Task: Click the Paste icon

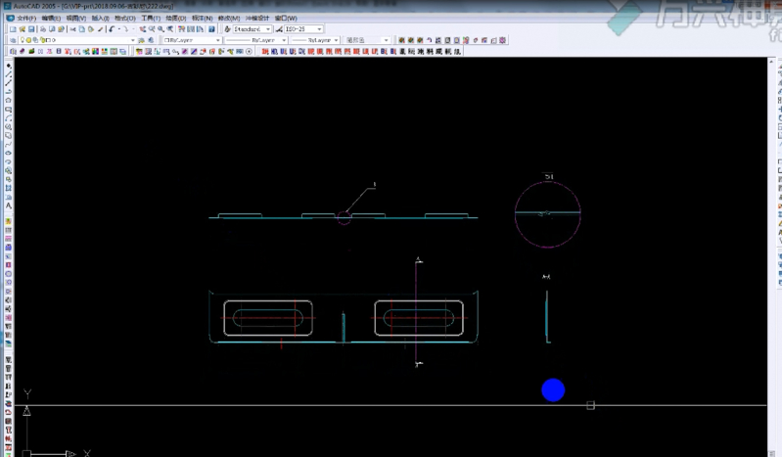Action: 91,29
